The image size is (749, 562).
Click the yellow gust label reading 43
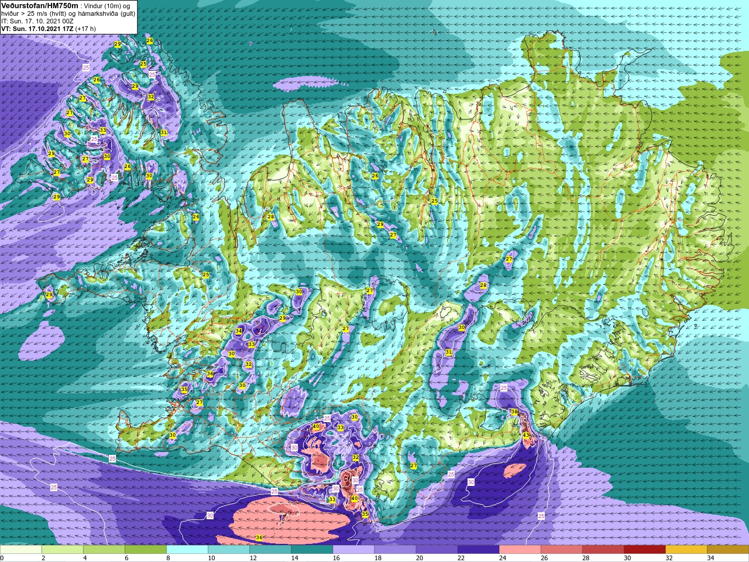525,436
